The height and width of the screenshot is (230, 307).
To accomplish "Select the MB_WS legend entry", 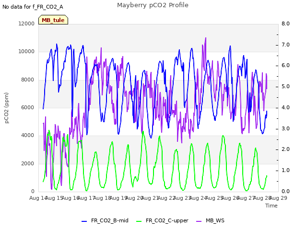I will point(210,220).
